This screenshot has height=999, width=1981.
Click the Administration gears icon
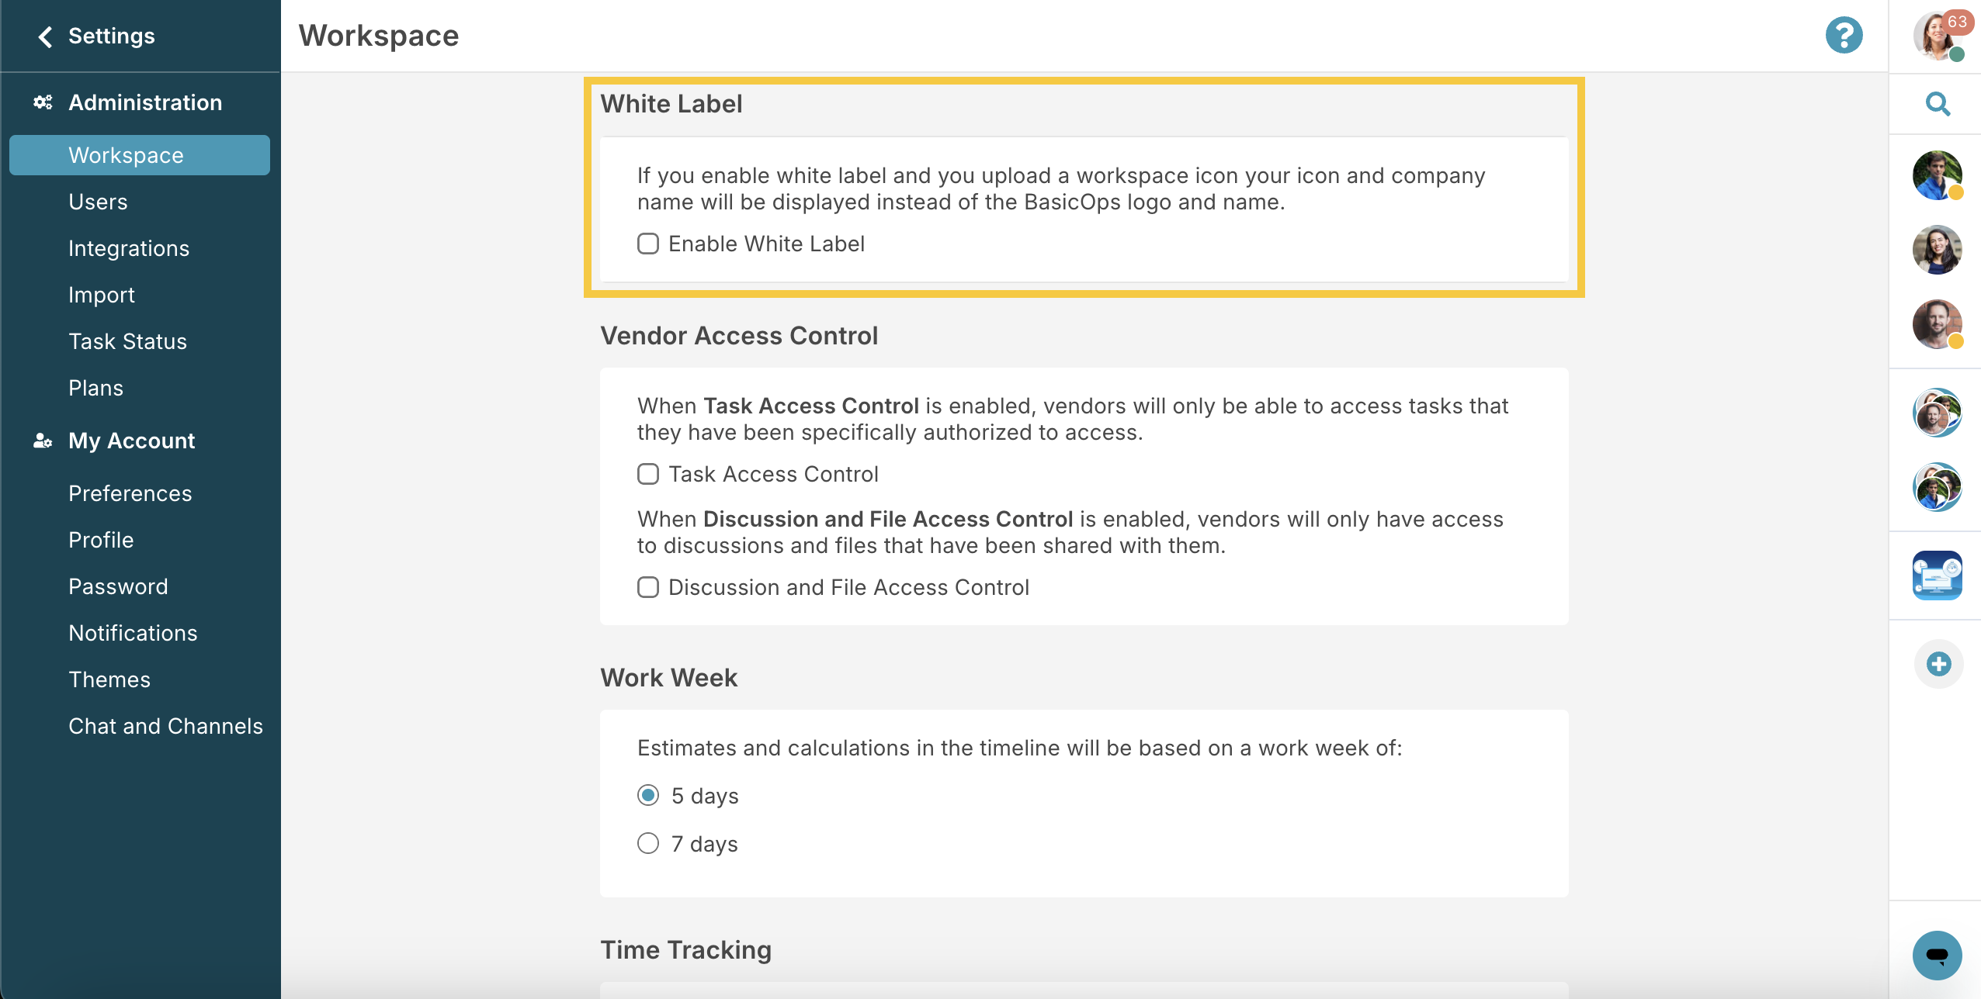pyautogui.click(x=43, y=102)
